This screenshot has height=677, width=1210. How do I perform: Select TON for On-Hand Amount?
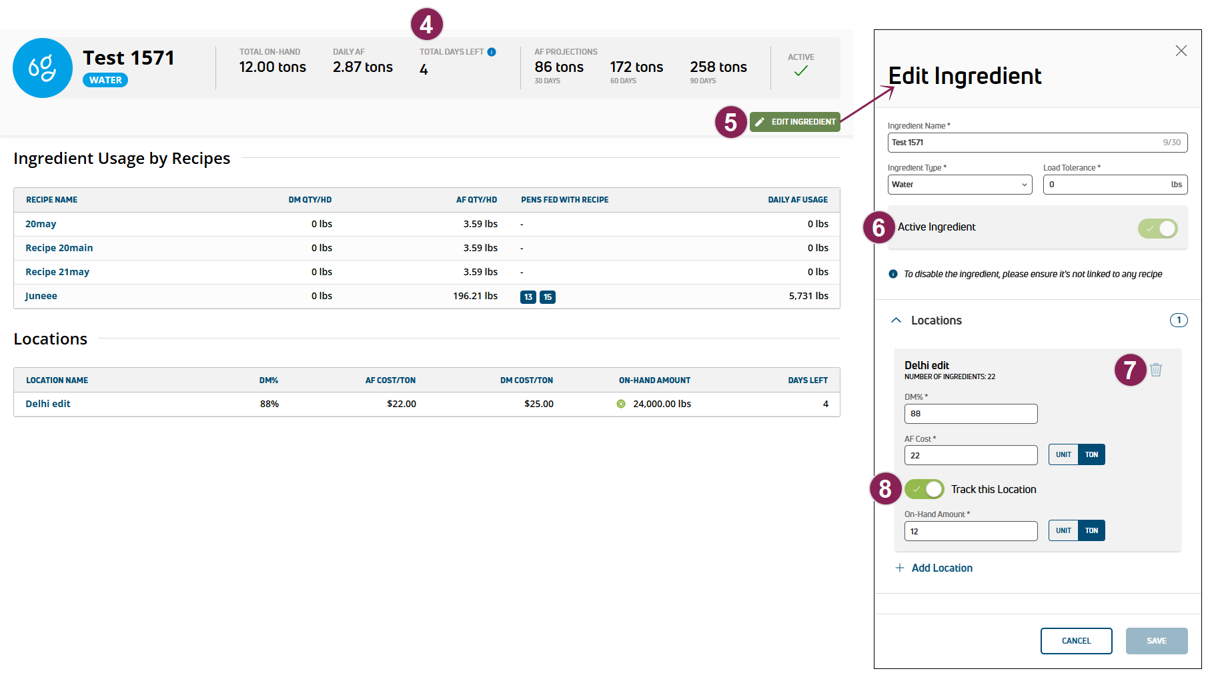(x=1091, y=530)
